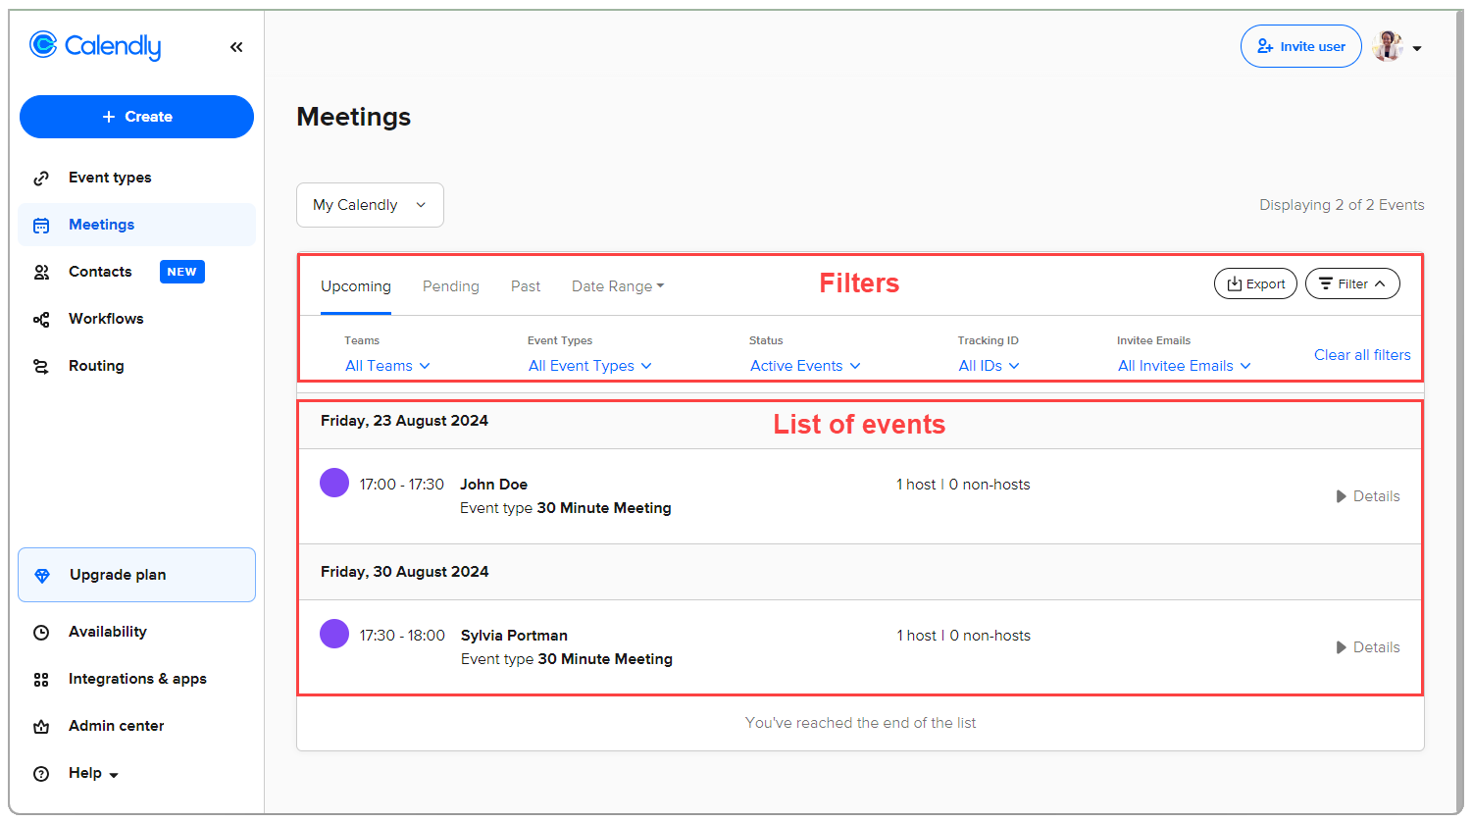Open the Active Events status dropdown
Screen dimensions: 1472x822
805,366
